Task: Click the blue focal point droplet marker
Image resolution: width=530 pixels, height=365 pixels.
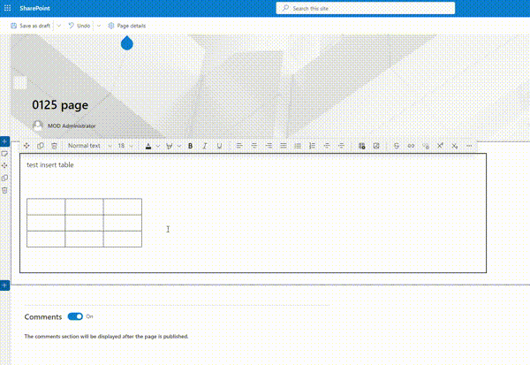Action: tap(127, 43)
